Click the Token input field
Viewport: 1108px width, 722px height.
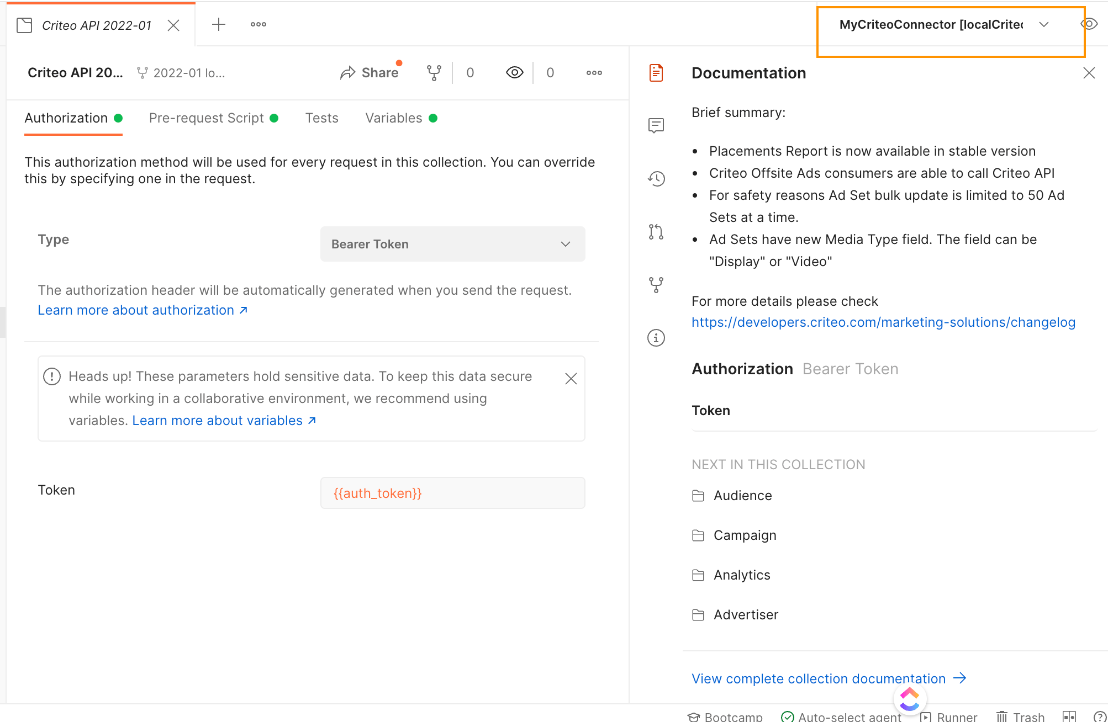pyautogui.click(x=452, y=493)
